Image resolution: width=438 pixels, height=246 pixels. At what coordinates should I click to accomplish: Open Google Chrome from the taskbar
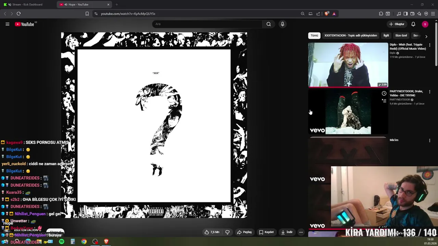coord(84,242)
